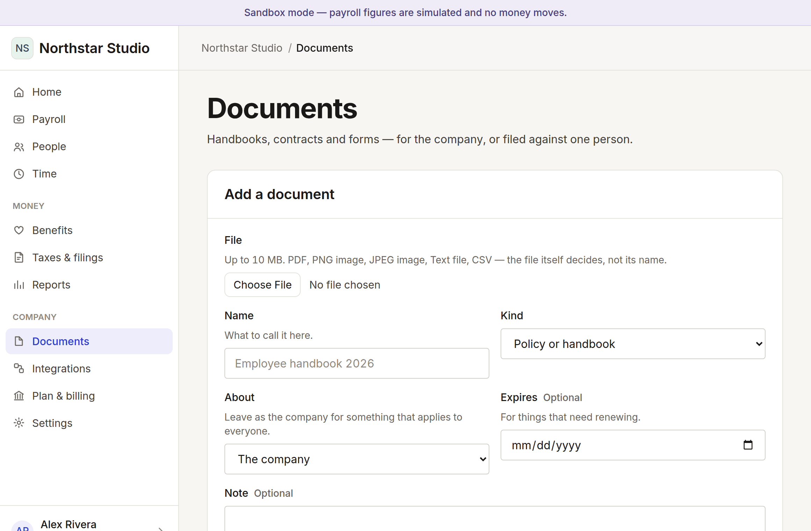Click the Reports bar chart icon
This screenshot has height=531, width=811.
[19, 285]
